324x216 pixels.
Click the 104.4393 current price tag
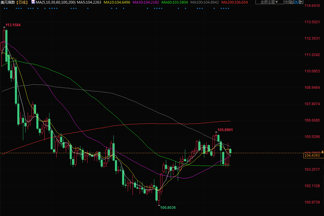(x=312, y=156)
